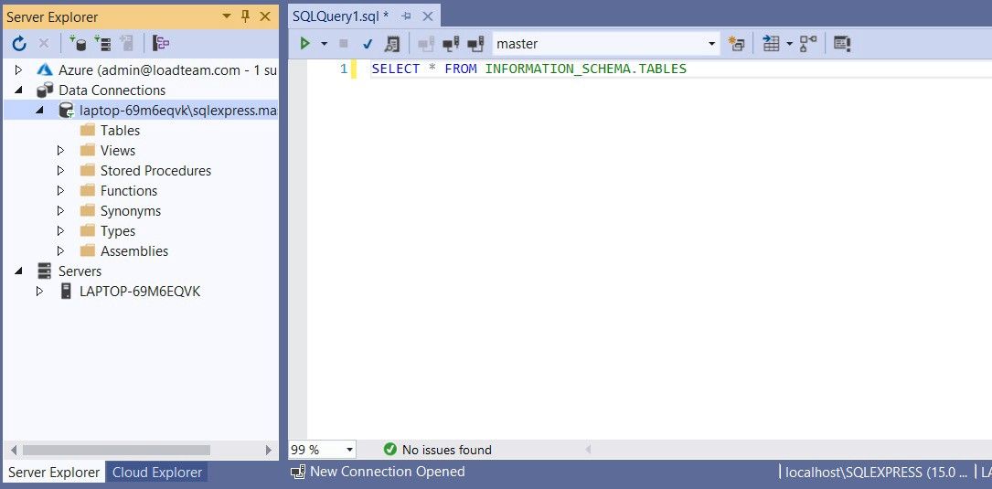
Task: Click the rightmost query toolbar icon with exclamation mark
Action: (x=842, y=44)
